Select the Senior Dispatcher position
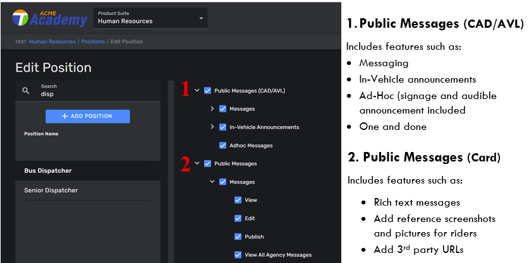This screenshot has height=263, width=529. pyautogui.click(x=51, y=190)
